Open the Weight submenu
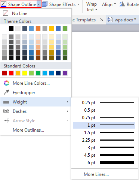139x180 pixels. [36, 102]
